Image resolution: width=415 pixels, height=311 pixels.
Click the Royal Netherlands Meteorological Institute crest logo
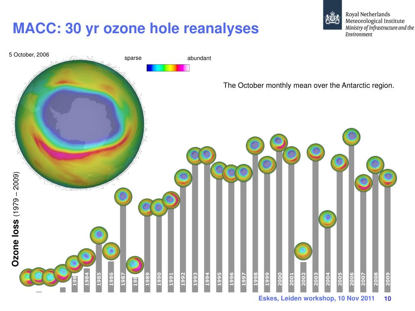(x=332, y=15)
